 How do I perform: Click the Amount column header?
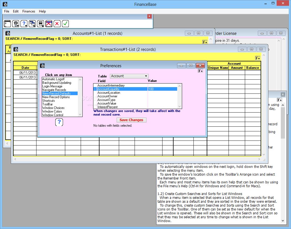click(237, 68)
